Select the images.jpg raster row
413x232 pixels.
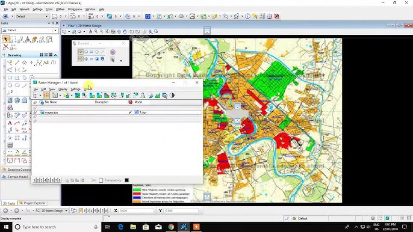pyautogui.click(x=117, y=112)
